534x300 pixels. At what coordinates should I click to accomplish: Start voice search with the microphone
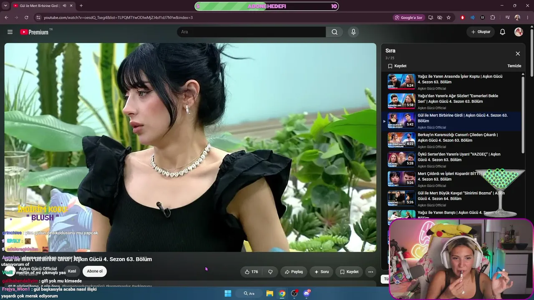353,32
